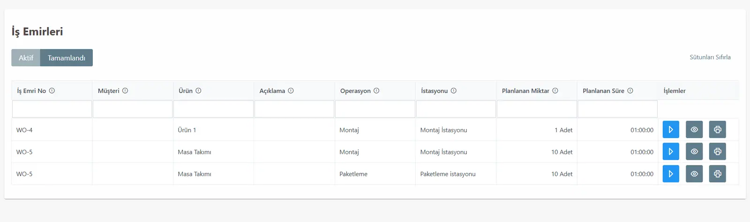Focus the Planlanan Süre filter field

coord(618,109)
